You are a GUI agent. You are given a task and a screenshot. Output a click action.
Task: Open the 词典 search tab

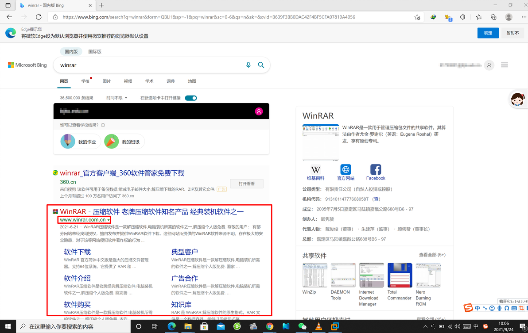pyautogui.click(x=171, y=81)
